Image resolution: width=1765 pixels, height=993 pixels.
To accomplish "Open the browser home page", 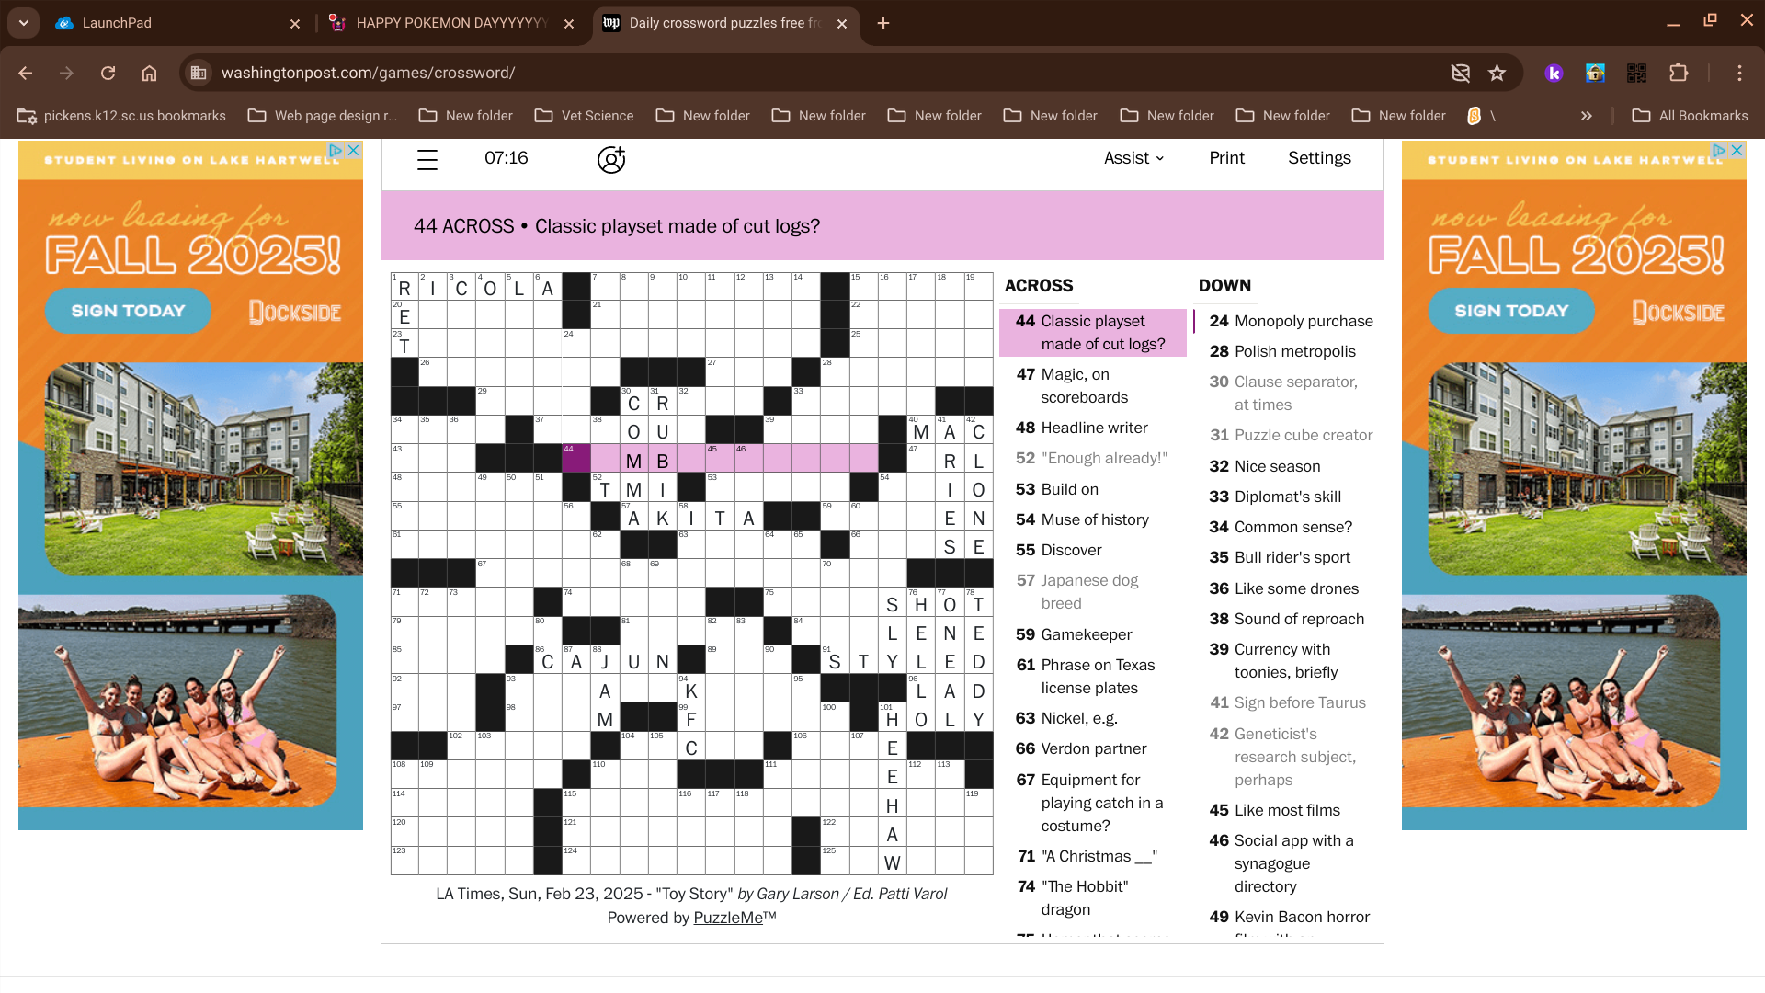I will [x=149, y=73].
